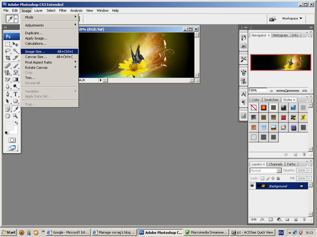Create a new layer
Viewport: 317px width, 237px height.
coord(296,220)
